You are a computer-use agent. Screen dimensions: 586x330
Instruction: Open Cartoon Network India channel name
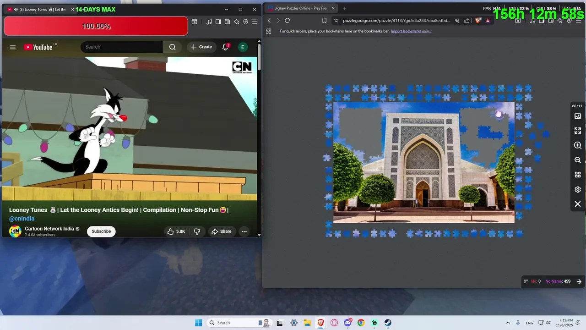[x=49, y=229]
